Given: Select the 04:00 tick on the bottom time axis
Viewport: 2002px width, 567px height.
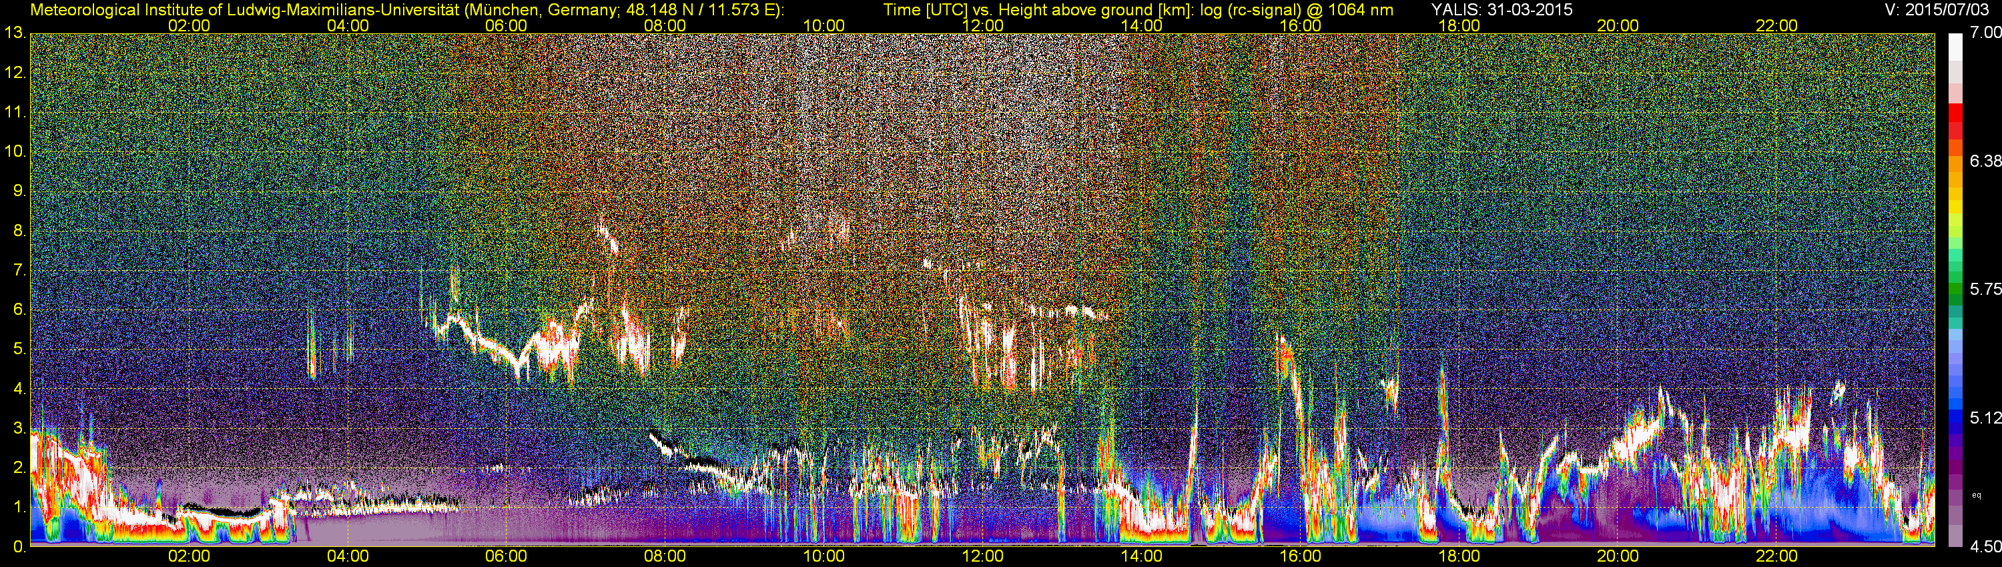Looking at the screenshot, I should point(348,556).
